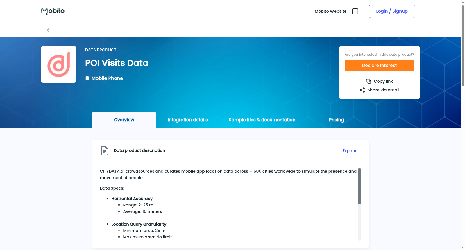Click the Login / Signup button
The width and height of the screenshot is (465, 250).
click(x=392, y=11)
